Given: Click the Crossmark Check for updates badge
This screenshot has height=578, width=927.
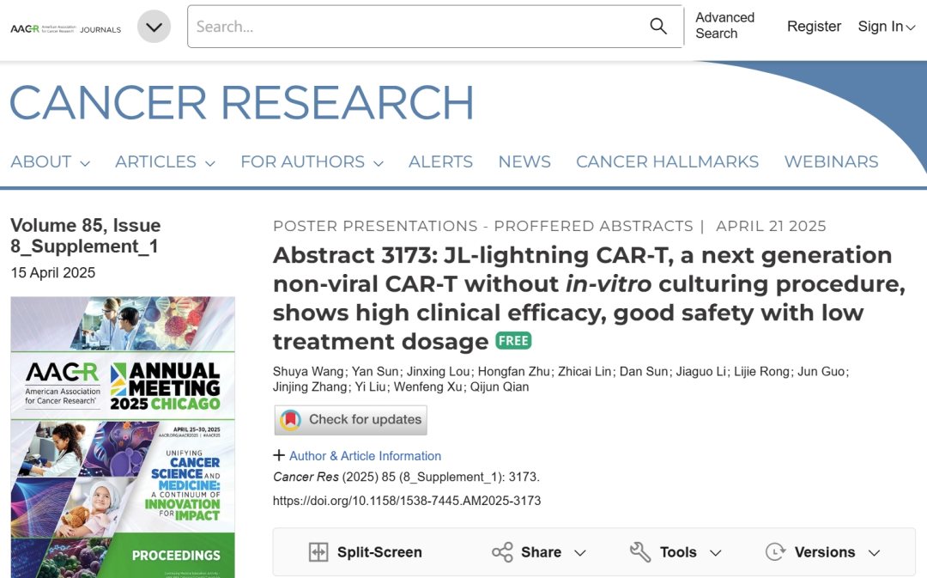Looking at the screenshot, I should click(350, 420).
